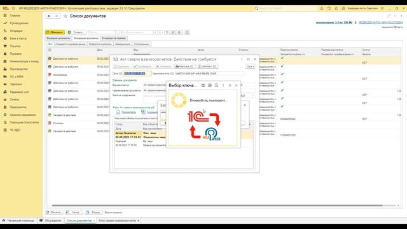Open favorites star in title bar
Screen dimensions: 407x229
click(x=336, y=8)
